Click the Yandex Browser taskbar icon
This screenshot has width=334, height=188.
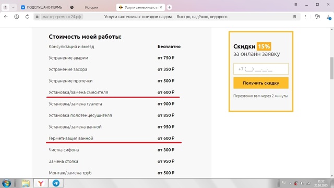(x=41, y=183)
